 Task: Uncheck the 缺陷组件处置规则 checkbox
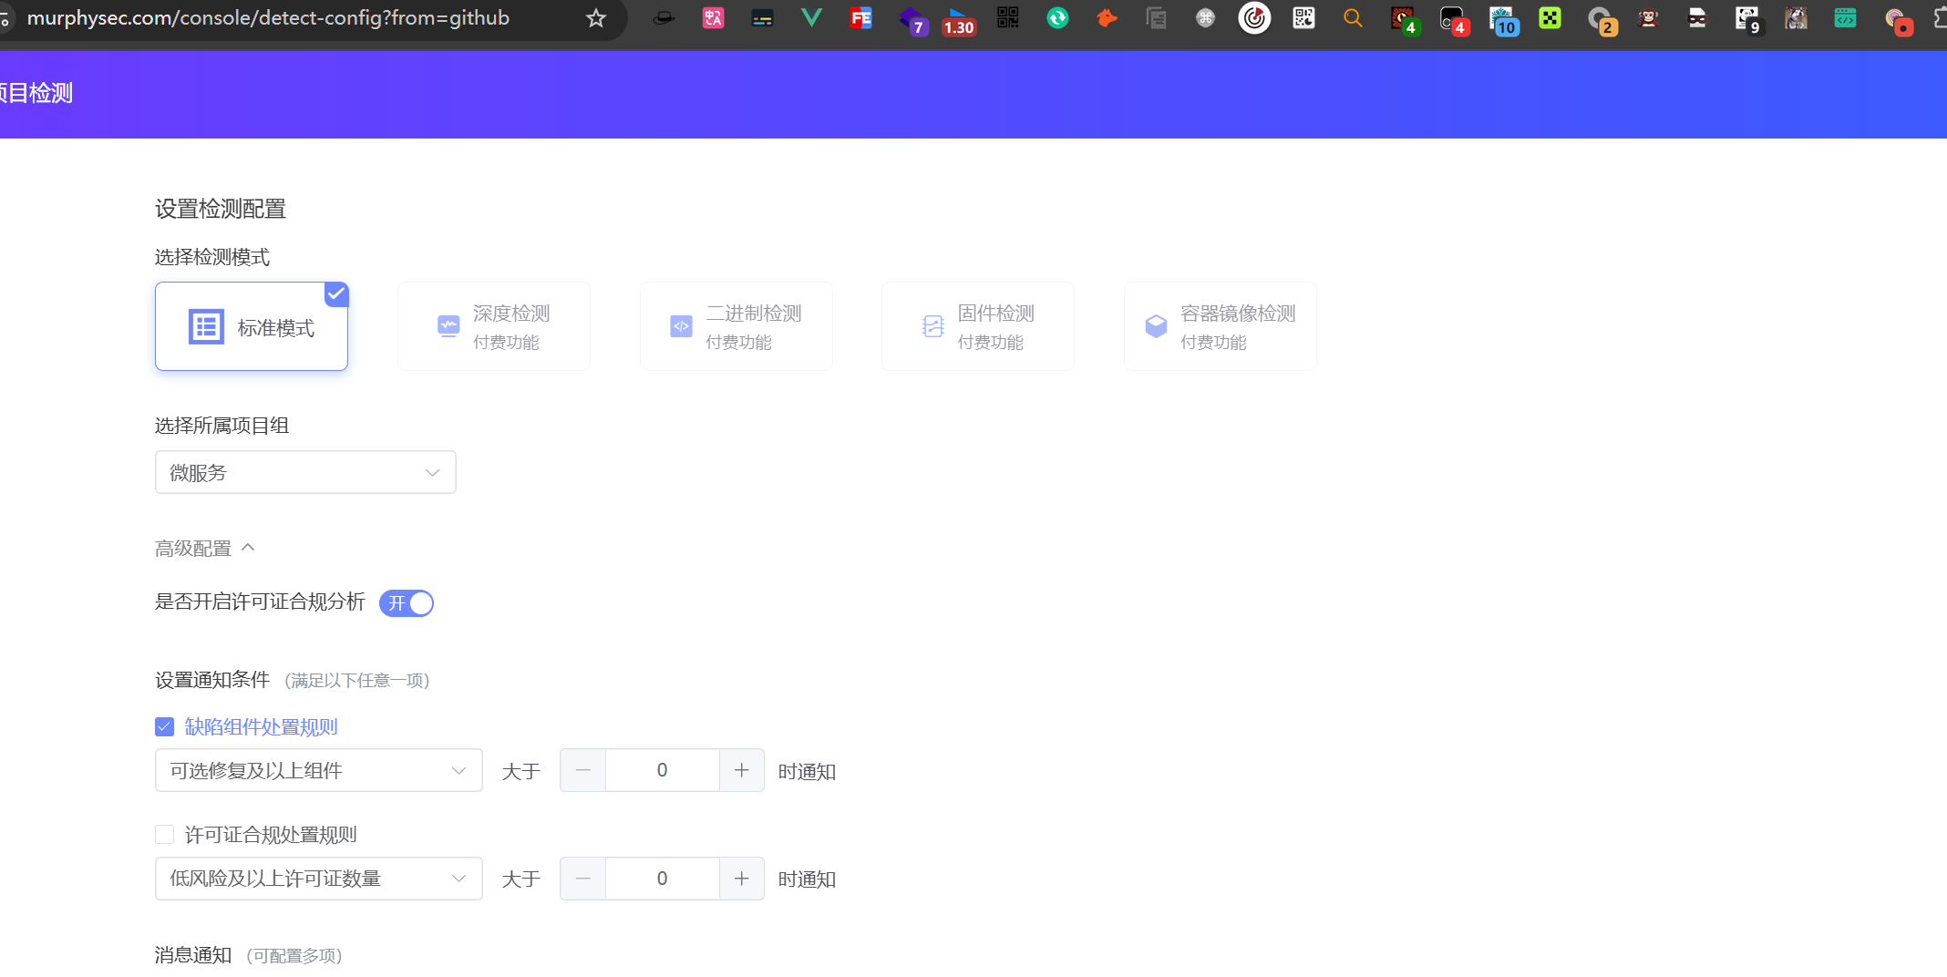coord(165,727)
